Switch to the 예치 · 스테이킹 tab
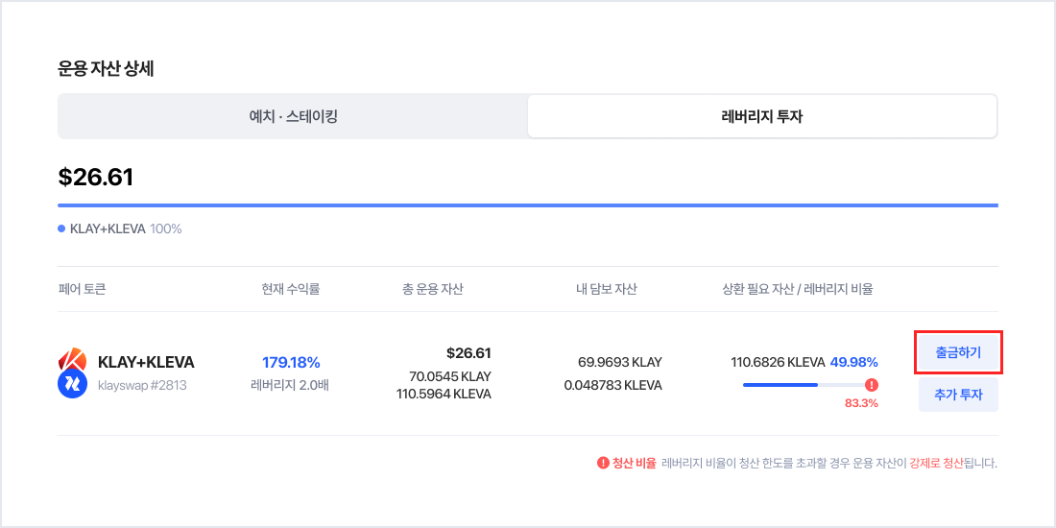This screenshot has width=1056, height=528. [292, 116]
